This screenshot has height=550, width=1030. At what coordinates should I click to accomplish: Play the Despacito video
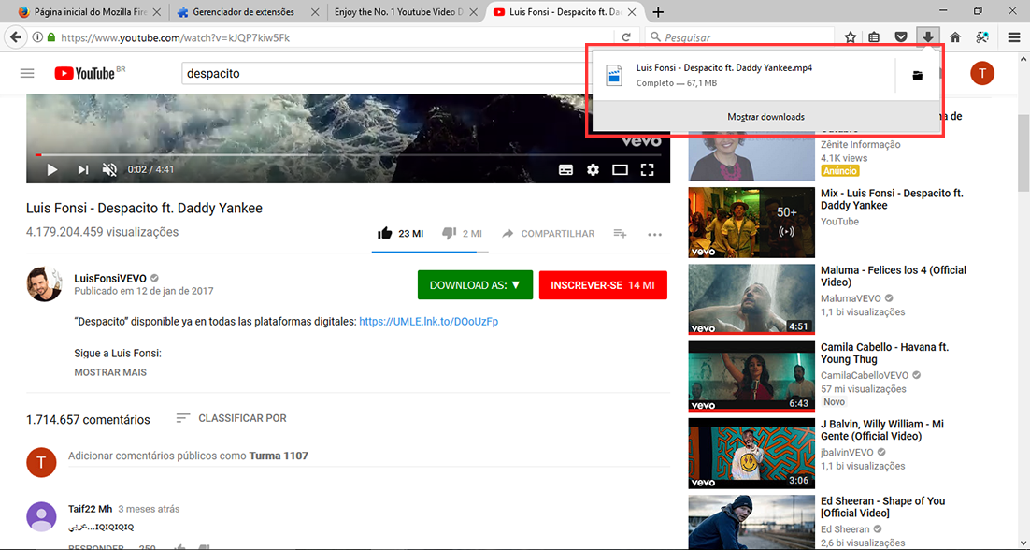point(52,169)
